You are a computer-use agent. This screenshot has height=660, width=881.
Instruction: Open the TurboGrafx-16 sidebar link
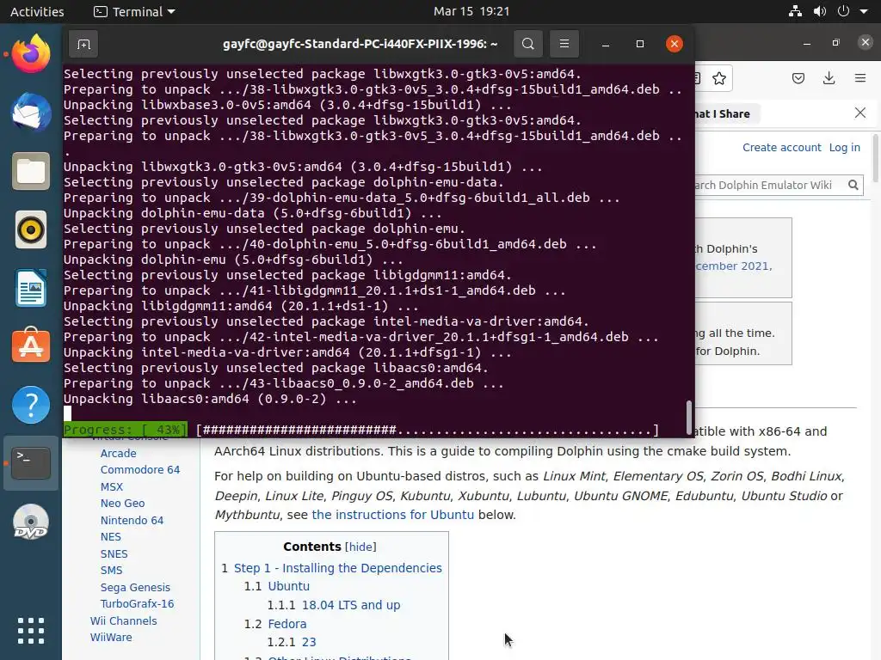point(137,603)
